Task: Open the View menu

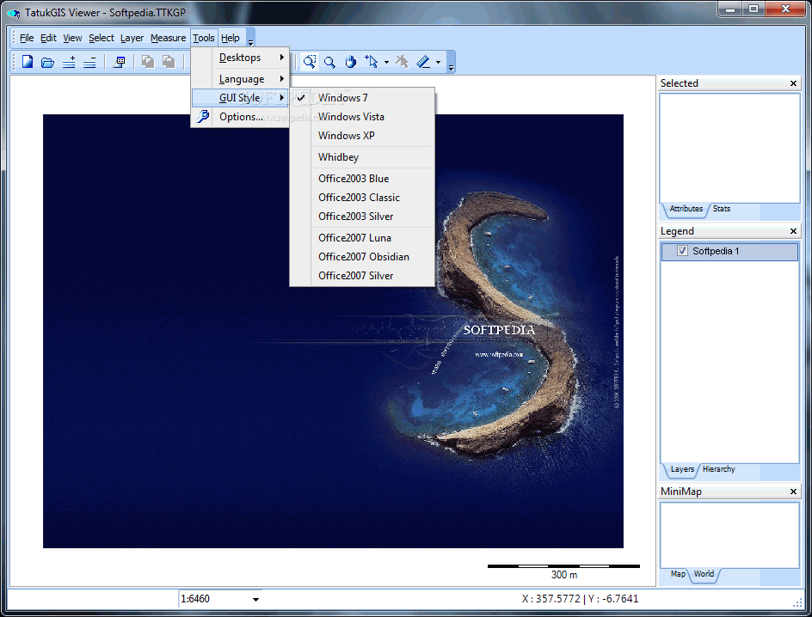Action: click(x=72, y=38)
